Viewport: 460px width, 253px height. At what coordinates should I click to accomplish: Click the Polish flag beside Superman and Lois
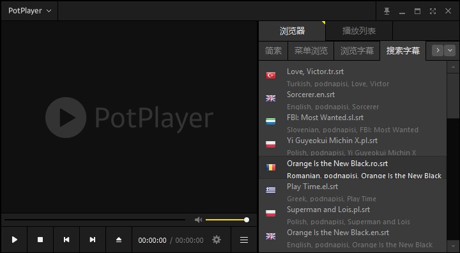[x=270, y=213]
